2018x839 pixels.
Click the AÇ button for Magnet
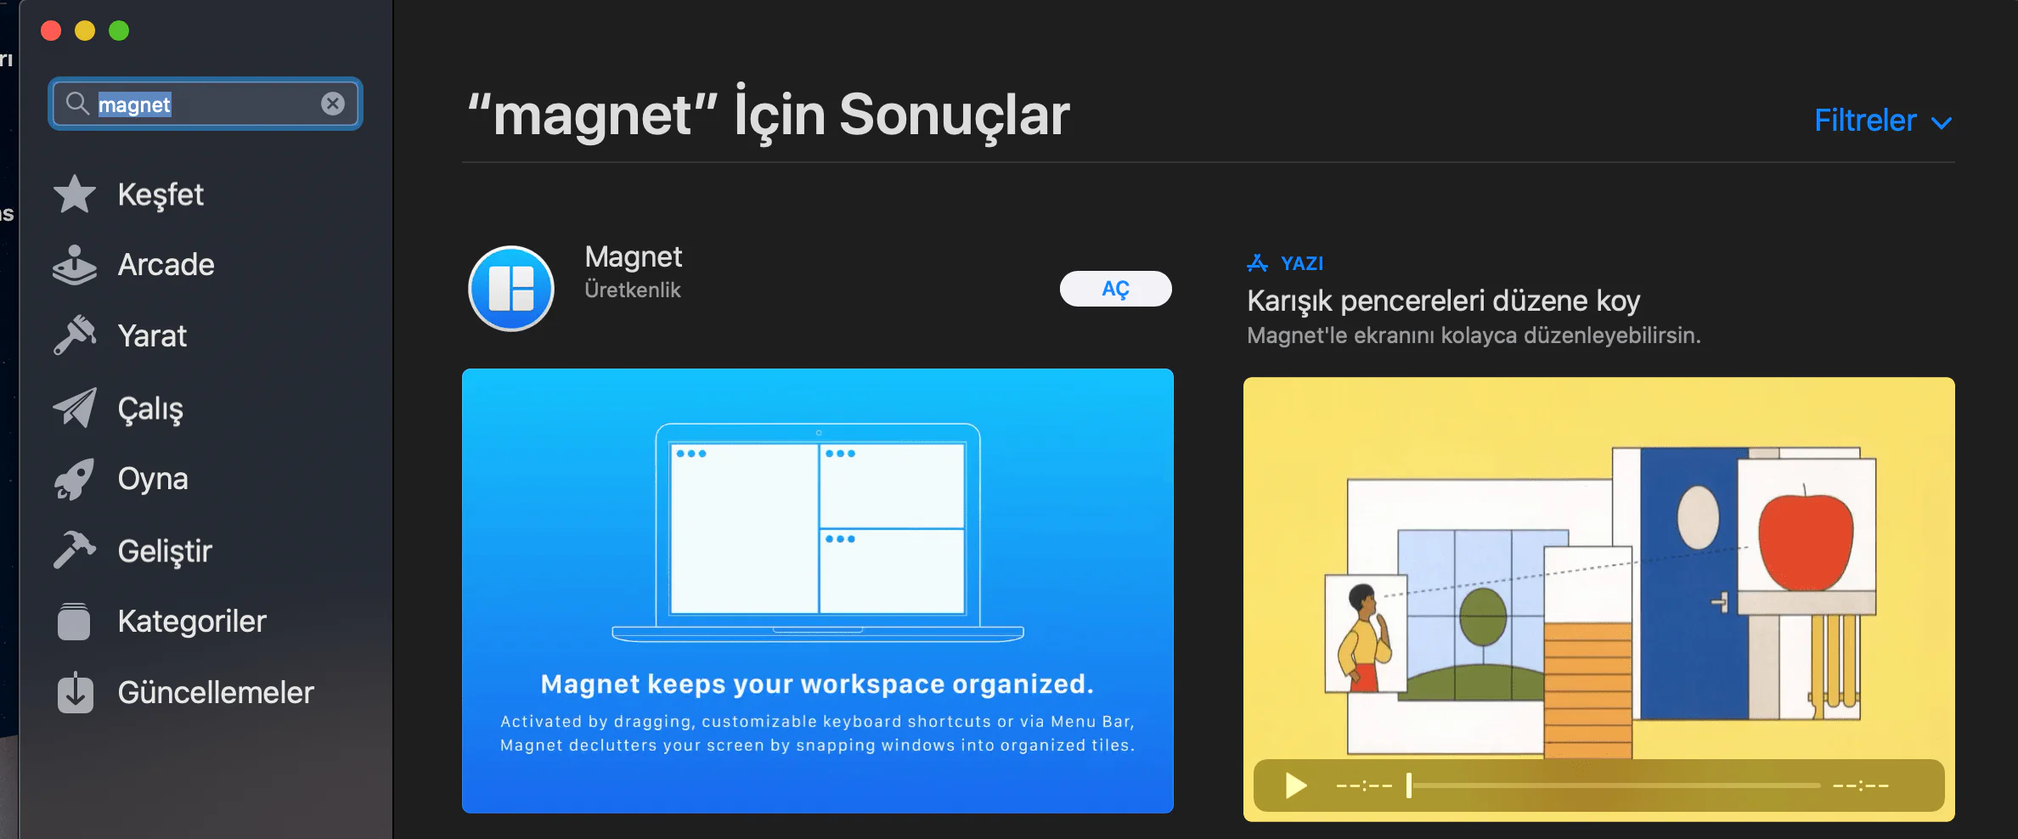point(1115,289)
